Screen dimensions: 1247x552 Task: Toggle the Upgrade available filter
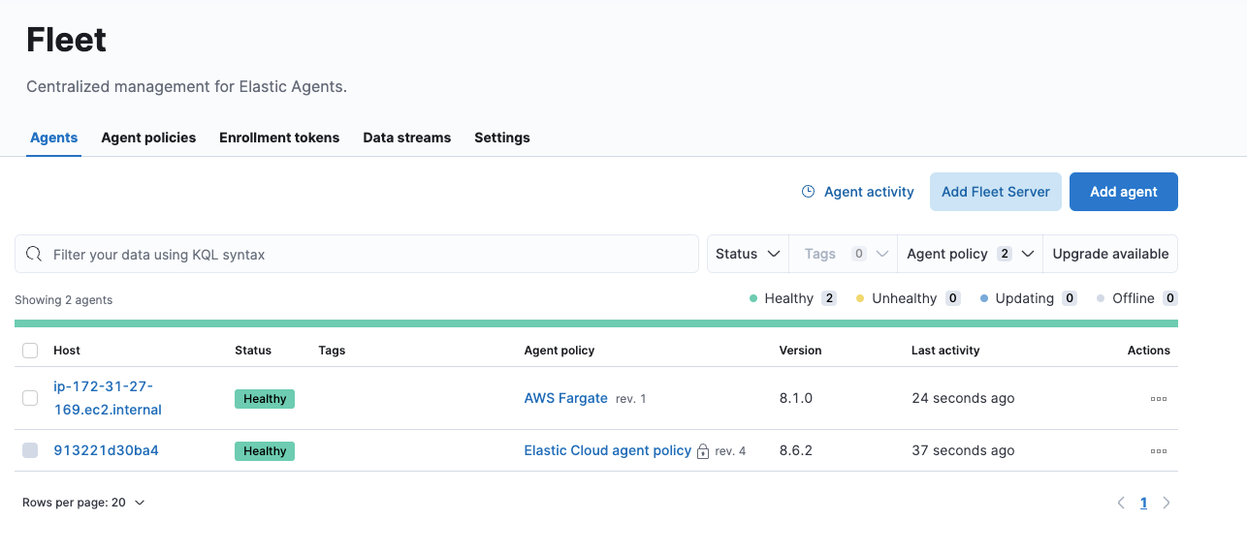click(x=1110, y=254)
